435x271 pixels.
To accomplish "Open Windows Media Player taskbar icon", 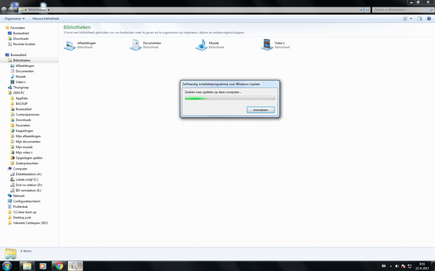I will tap(43, 266).
